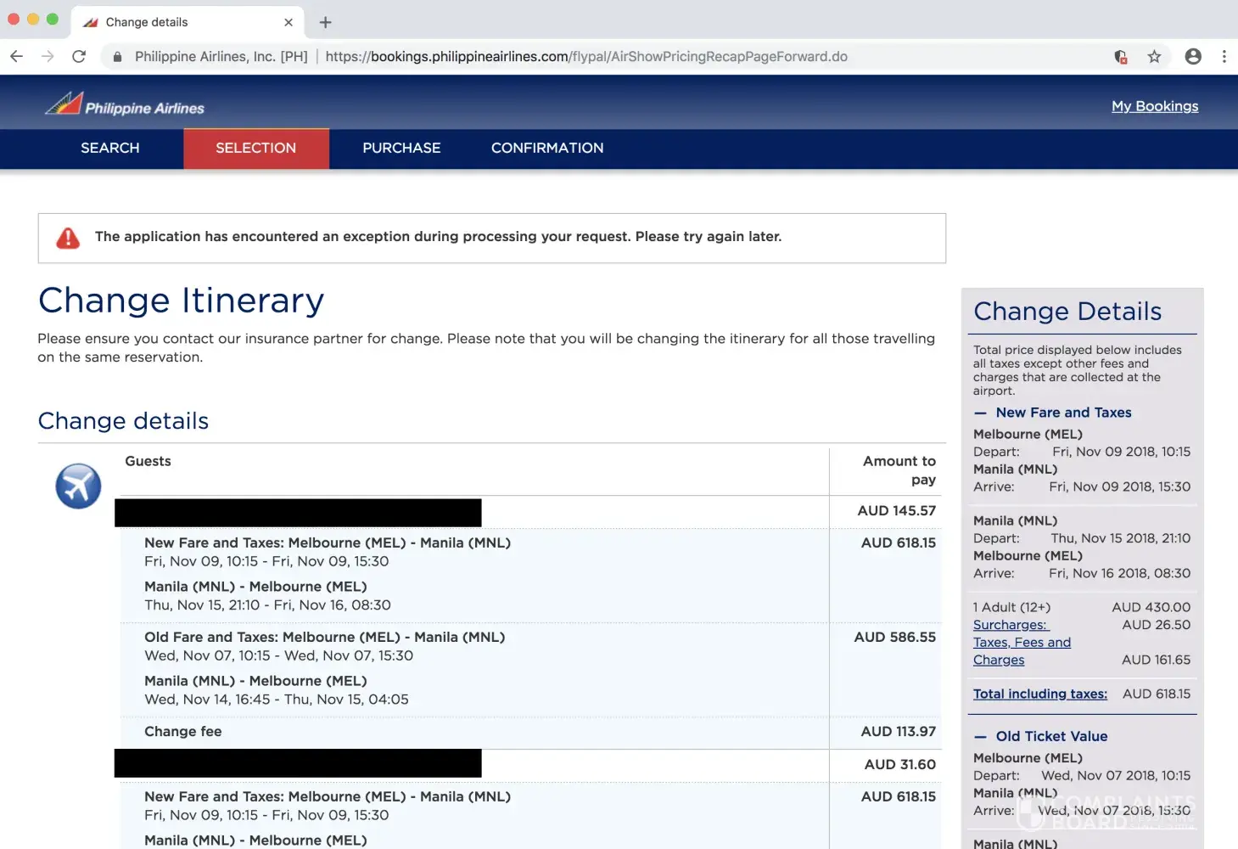The image size is (1238, 849).
Task: Click the browser back arrow
Action: coord(16,56)
